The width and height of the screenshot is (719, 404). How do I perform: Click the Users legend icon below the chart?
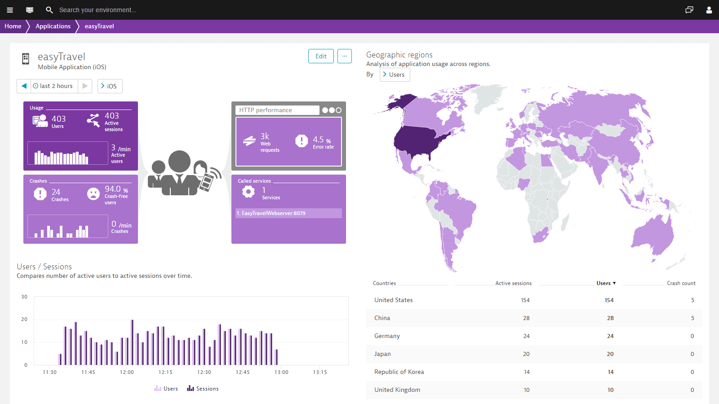[158, 388]
